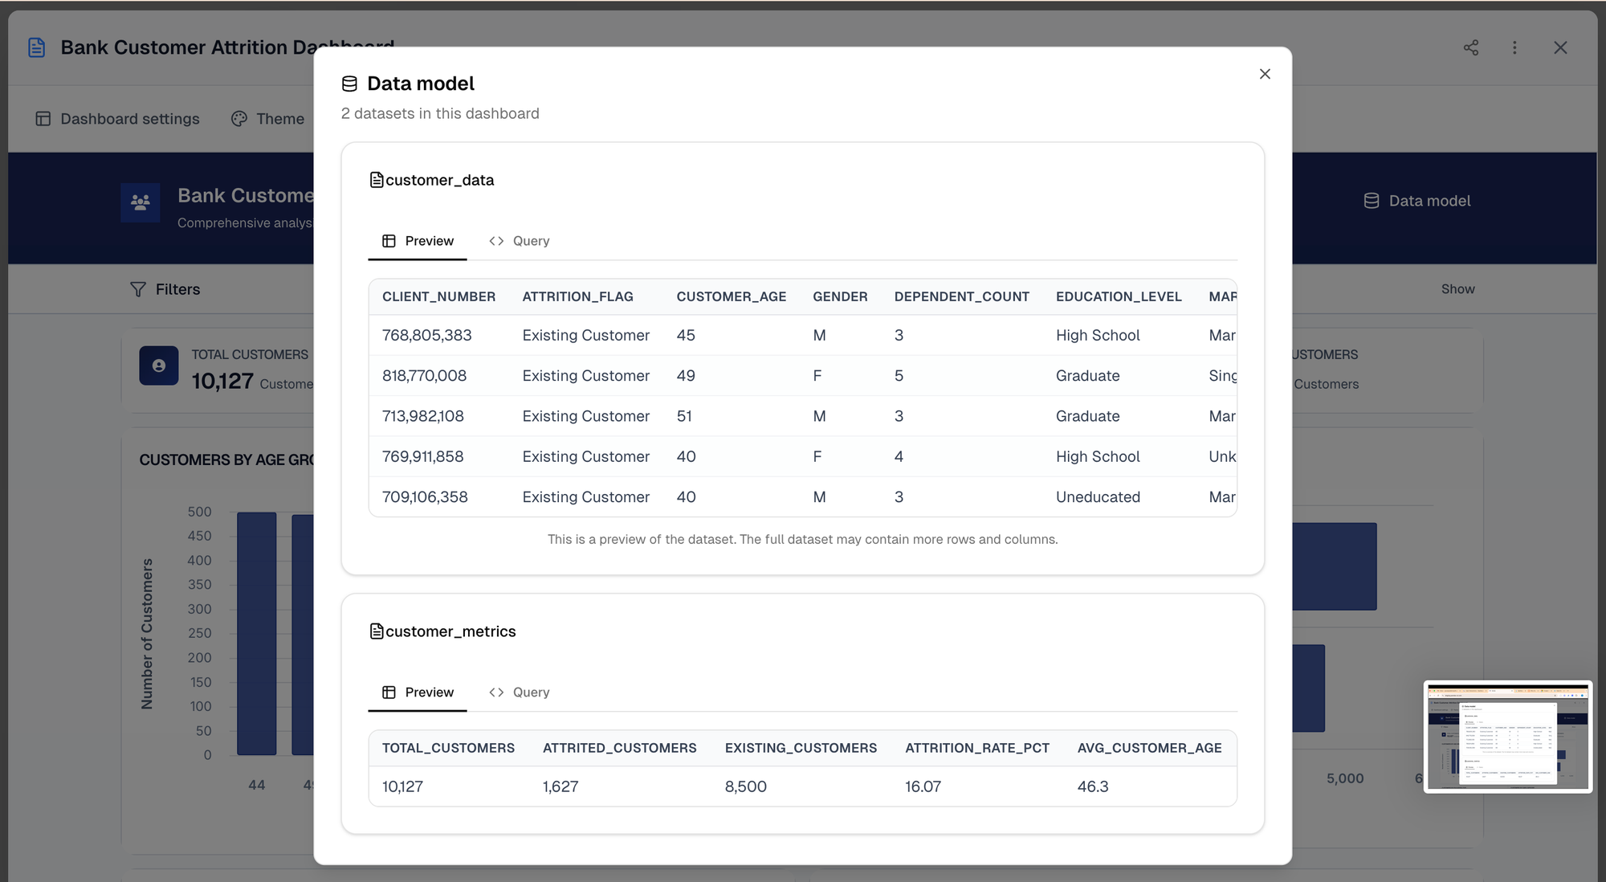Click the screenshot thumbnail preview
Screen dimensions: 1606x882
1507,737
